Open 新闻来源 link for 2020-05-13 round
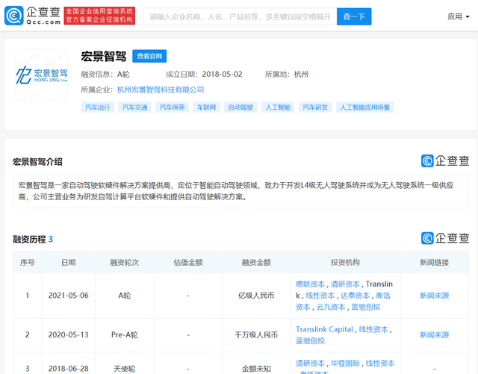Viewport: 478px width, 374px height. (x=435, y=334)
